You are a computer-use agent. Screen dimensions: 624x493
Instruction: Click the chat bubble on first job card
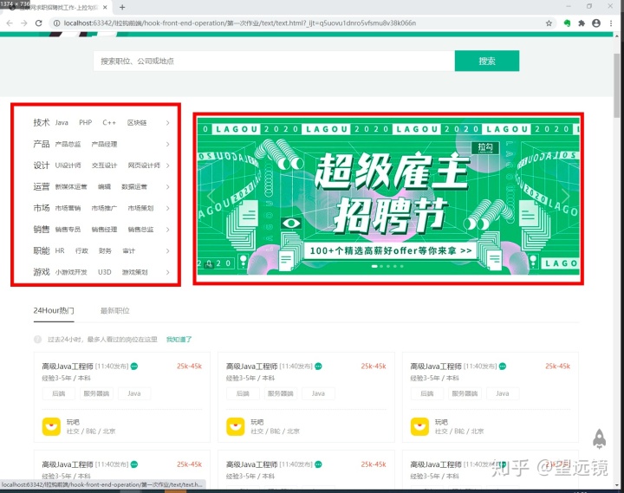tap(134, 367)
